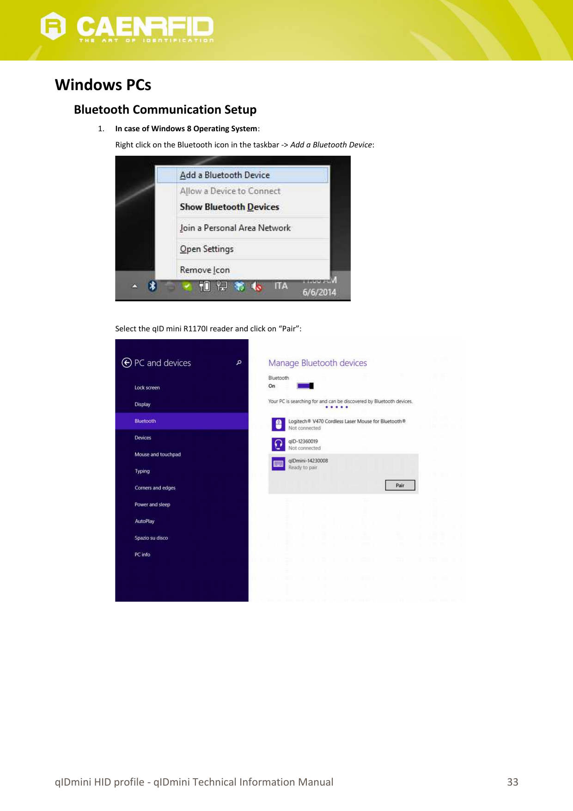Open PC info settings
The width and height of the screenshot is (573, 811).
point(182,555)
